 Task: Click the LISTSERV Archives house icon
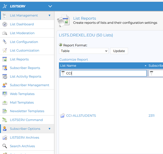tap(5, 138)
